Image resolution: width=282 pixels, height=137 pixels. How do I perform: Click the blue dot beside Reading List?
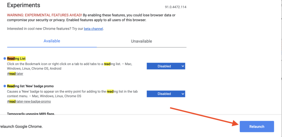coord(5,58)
